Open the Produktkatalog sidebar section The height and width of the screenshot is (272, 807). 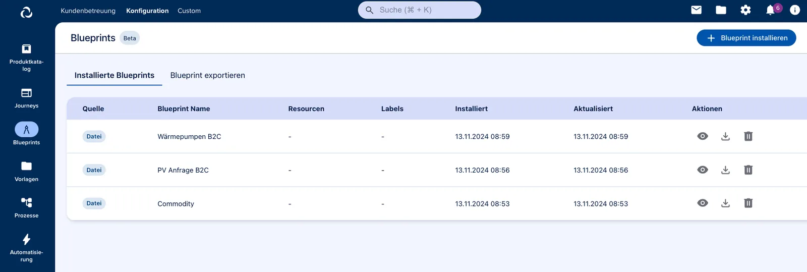[26, 57]
